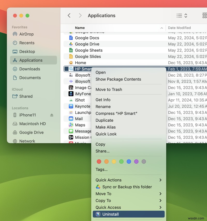Click Google Drive location icon in sidebar
This screenshot has height=221, width=207.
[x=15, y=132]
